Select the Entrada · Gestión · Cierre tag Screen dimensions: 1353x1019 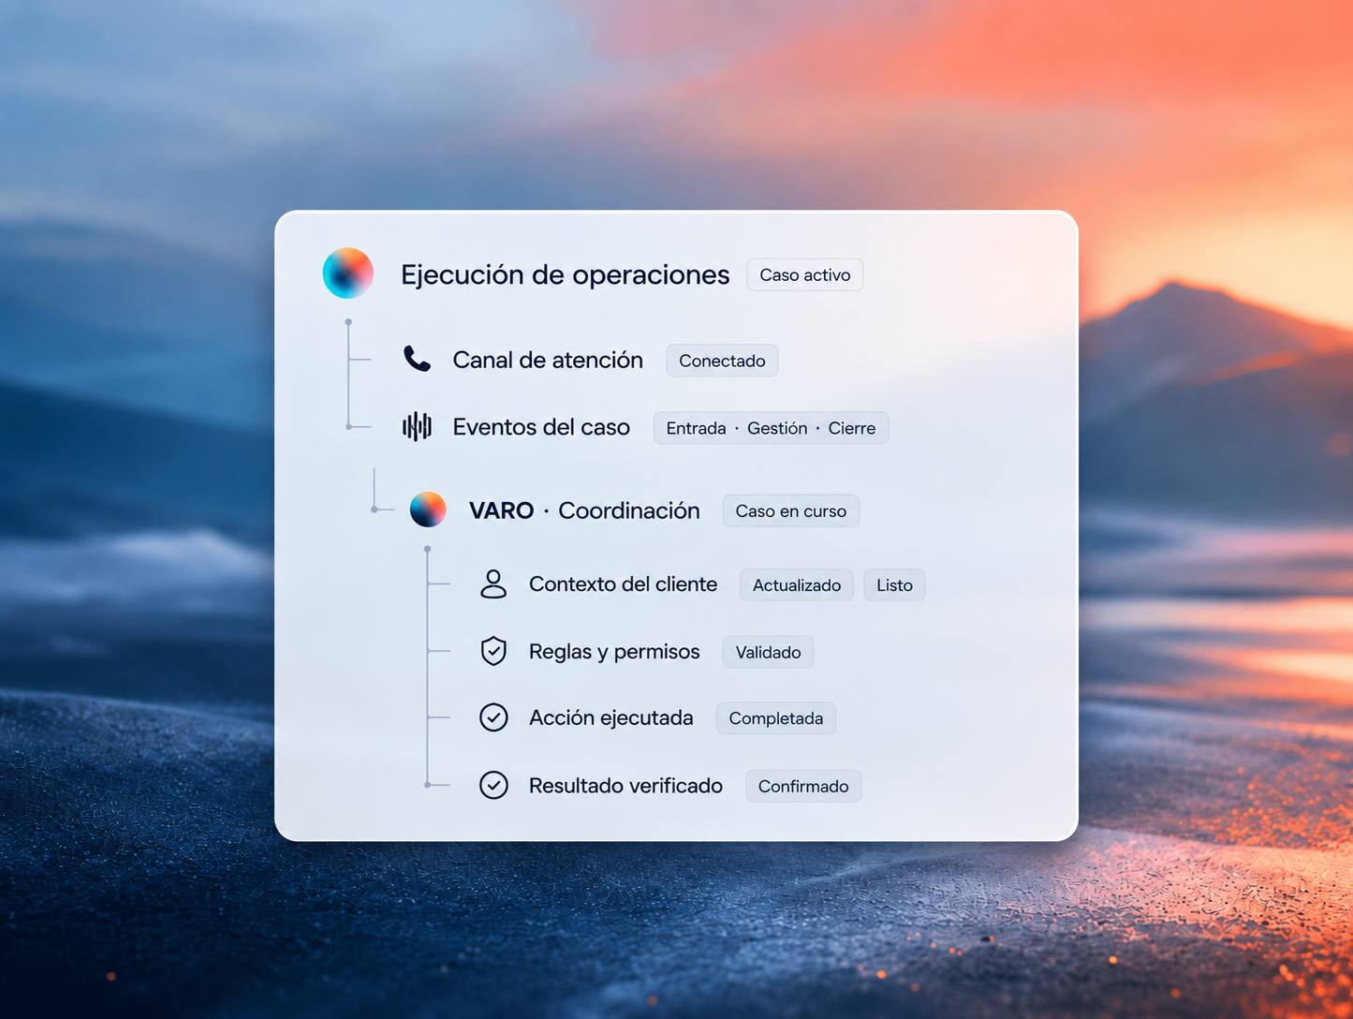[x=771, y=428]
